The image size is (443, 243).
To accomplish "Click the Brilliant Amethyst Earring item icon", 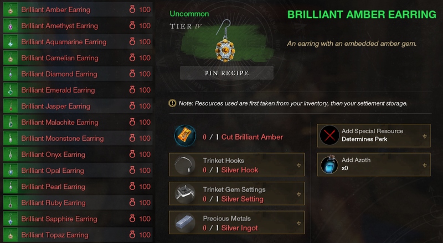I will (11, 25).
